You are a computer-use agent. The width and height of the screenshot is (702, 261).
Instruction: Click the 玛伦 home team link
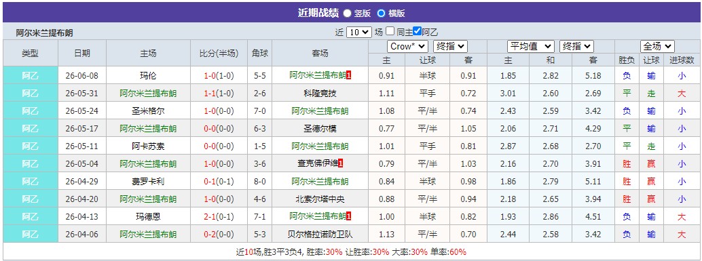[x=148, y=75]
